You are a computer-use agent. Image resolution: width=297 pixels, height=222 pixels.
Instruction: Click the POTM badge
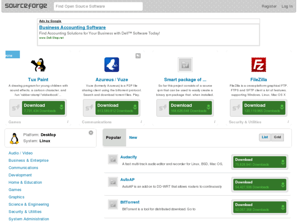point(13,55)
